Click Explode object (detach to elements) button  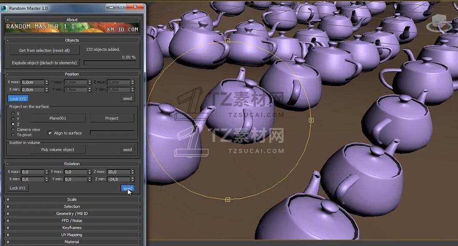pyautogui.click(x=45, y=62)
